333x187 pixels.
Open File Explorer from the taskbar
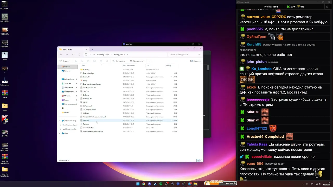point(195,184)
